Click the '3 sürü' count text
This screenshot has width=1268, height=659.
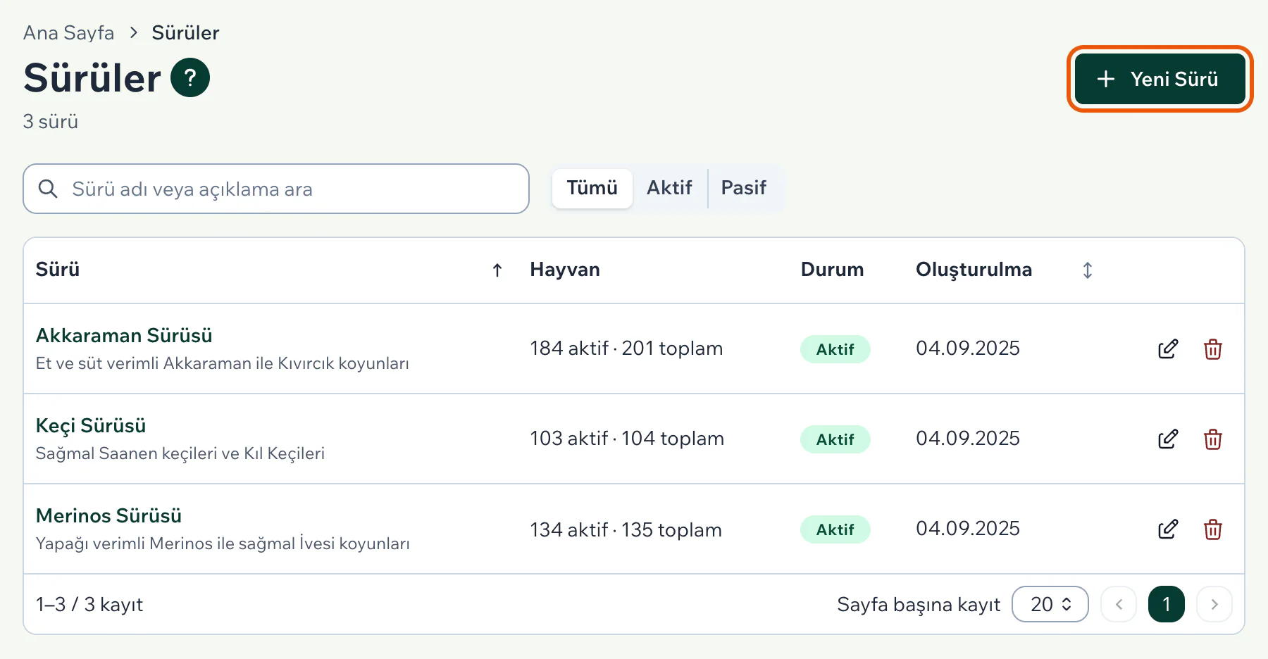51,122
